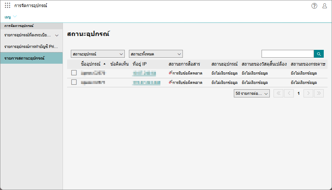Screen dimensions: 332x190
Task: Open the สถานะอุปกรณ์ filter dropdown
Action: tap(98, 54)
